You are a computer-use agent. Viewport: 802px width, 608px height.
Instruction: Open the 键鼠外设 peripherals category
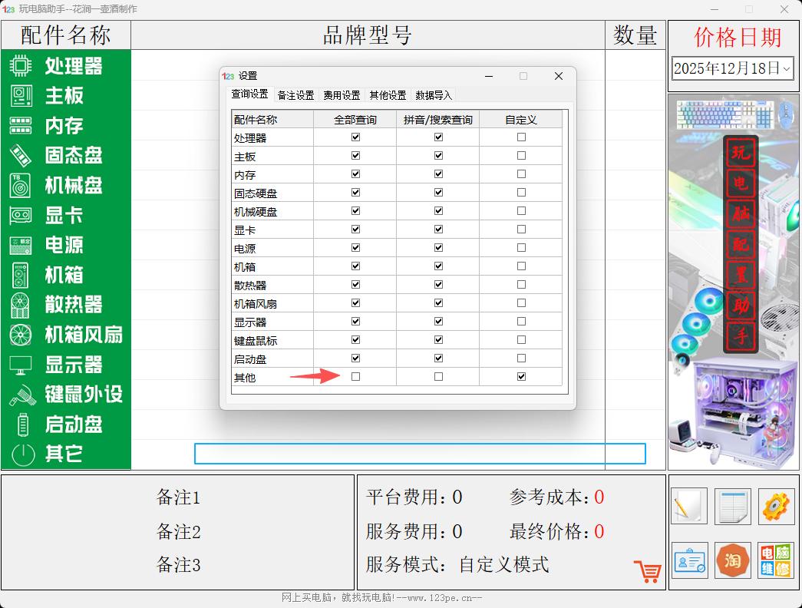click(23, 395)
